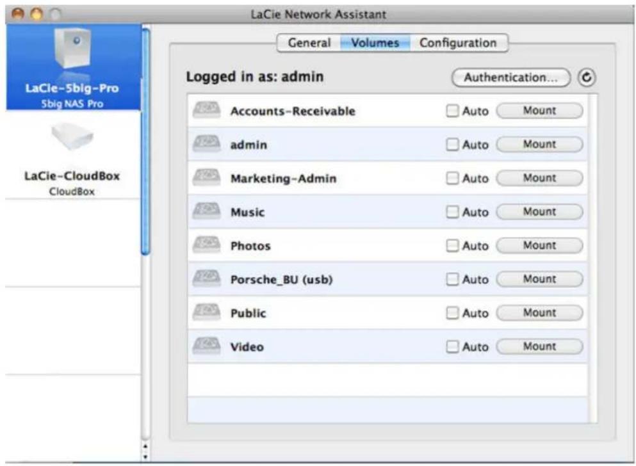Click the Marketing-Admin volume name
636x466 pixels.
284,179
